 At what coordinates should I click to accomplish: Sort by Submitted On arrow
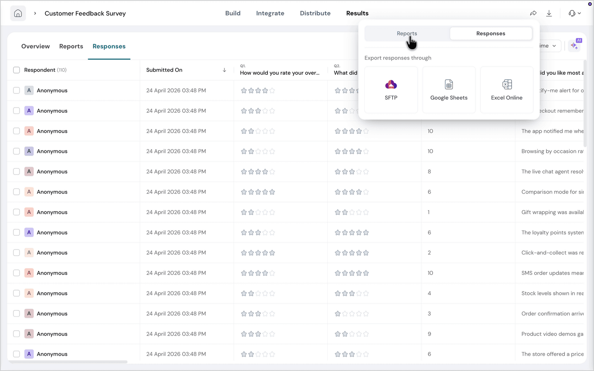click(224, 70)
